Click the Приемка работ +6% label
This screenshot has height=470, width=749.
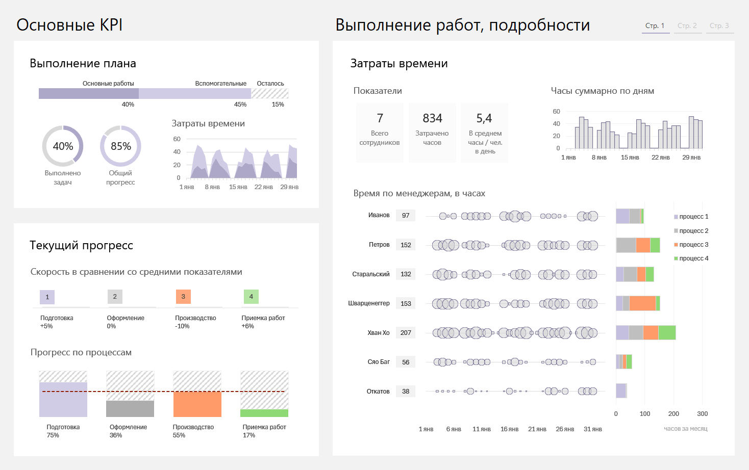click(x=263, y=322)
